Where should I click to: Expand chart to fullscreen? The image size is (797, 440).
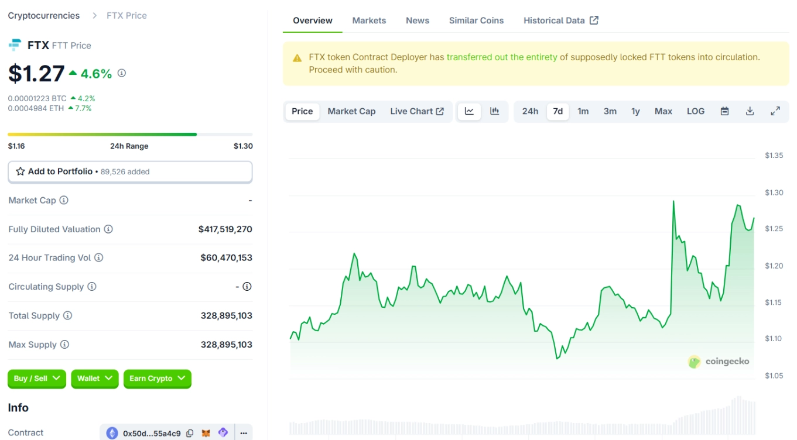[775, 111]
